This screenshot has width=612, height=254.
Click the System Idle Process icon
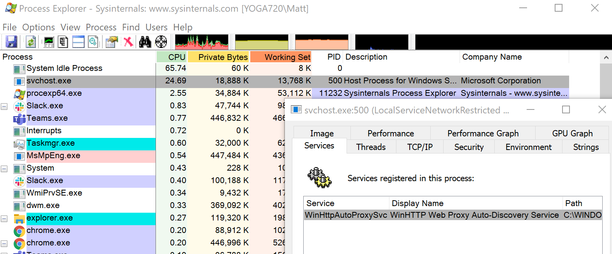point(19,69)
